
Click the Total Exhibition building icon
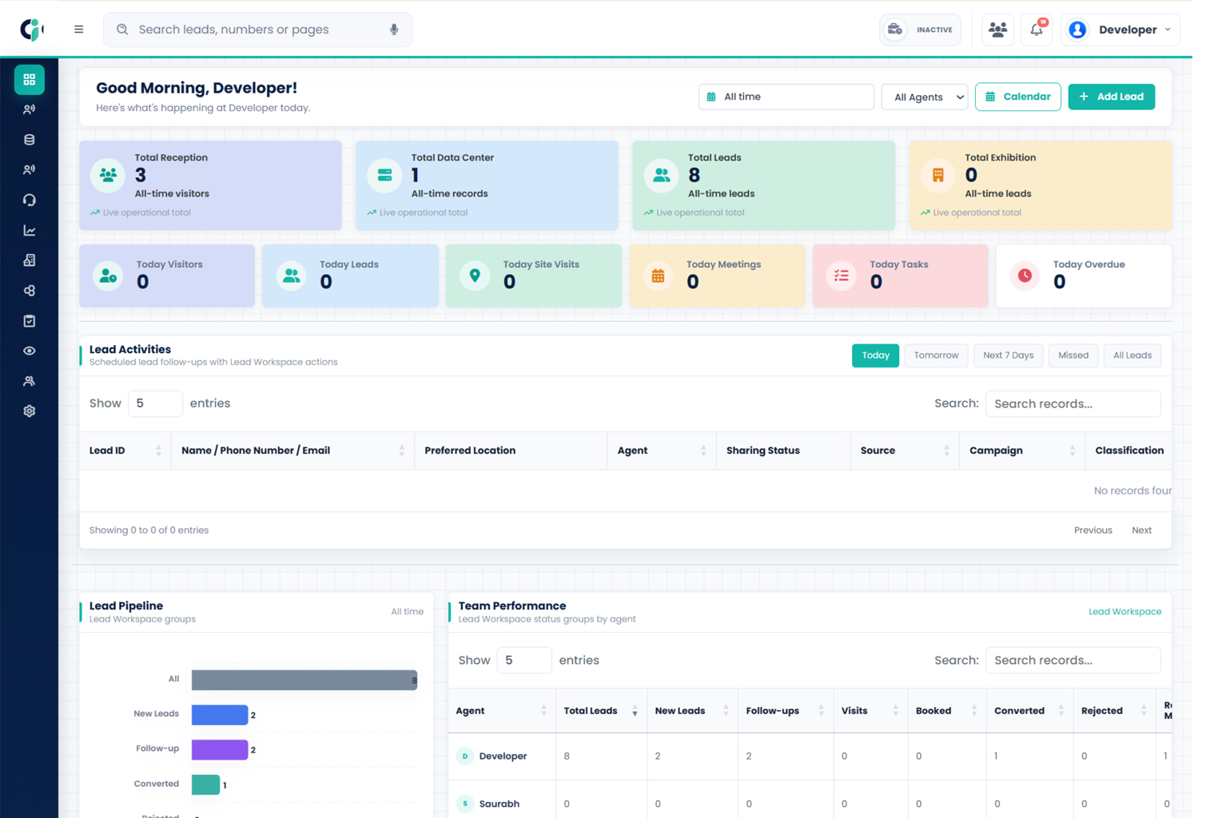point(938,175)
